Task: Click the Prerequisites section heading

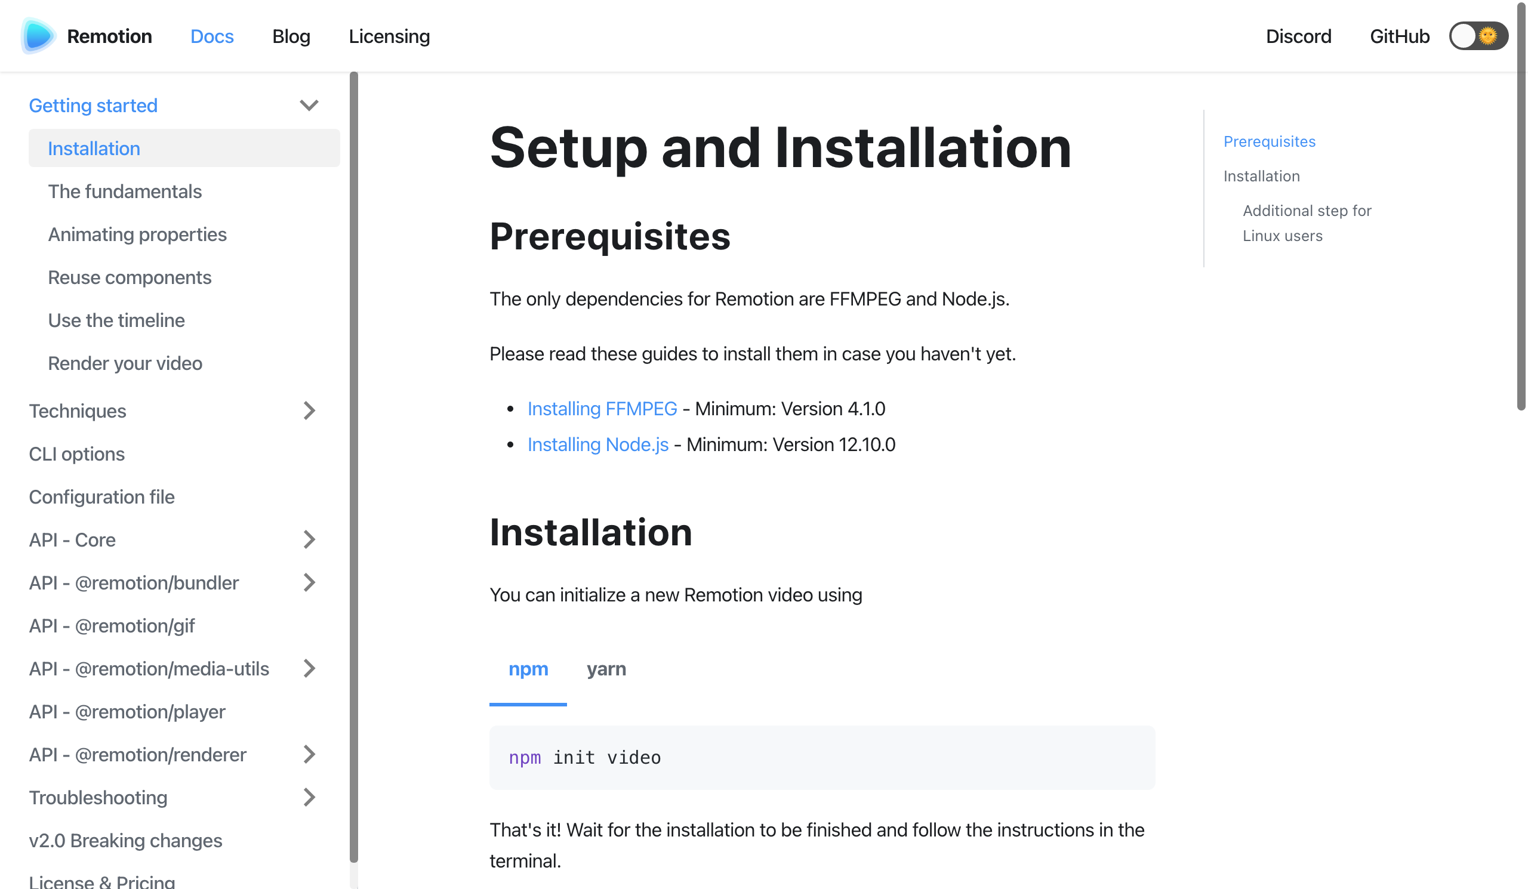Action: click(x=610, y=236)
